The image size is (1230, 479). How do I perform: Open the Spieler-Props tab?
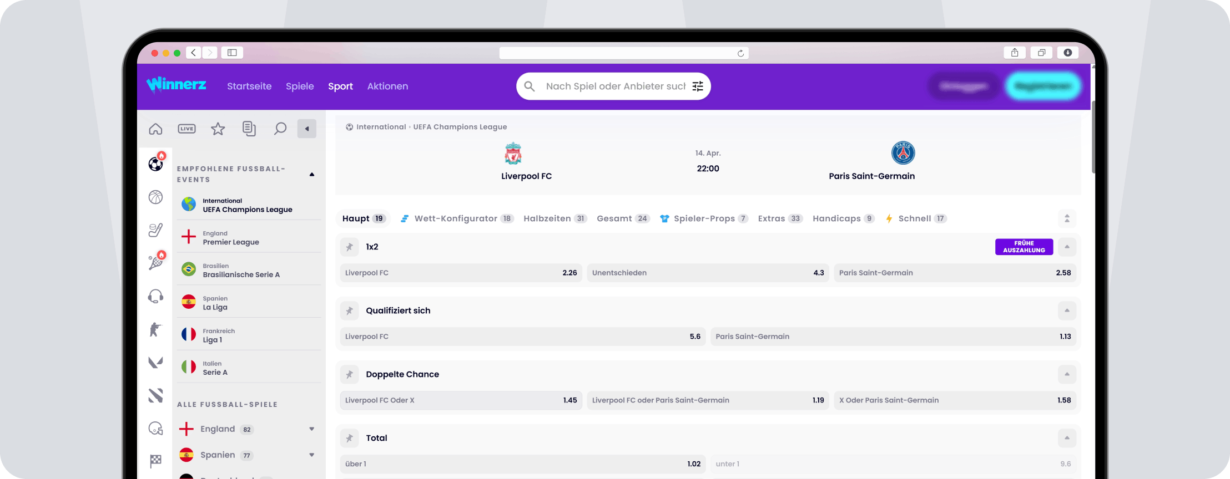point(704,218)
